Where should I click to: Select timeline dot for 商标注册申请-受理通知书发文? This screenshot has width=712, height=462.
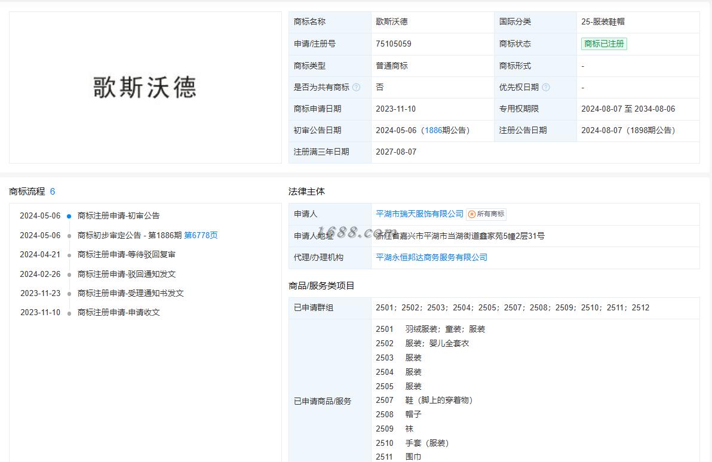(x=69, y=294)
